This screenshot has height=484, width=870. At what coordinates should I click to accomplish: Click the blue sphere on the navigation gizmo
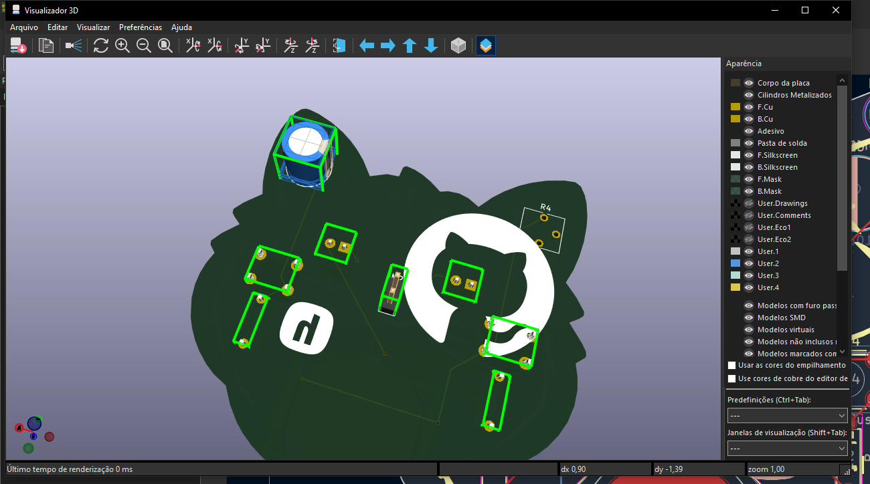tap(34, 423)
